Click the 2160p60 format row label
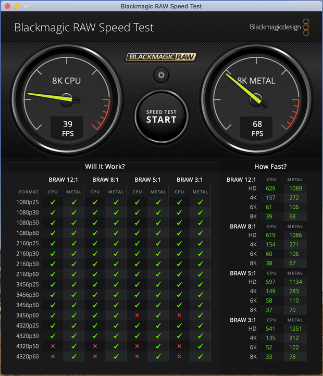 click(x=28, y=274)
